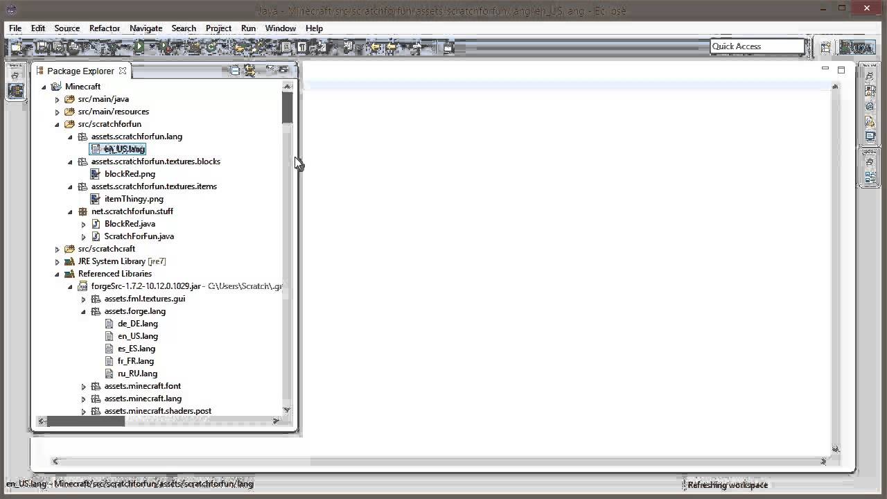Open the Outline view from right trim
This screenshot has width=887, height=499.
(870, 177)
